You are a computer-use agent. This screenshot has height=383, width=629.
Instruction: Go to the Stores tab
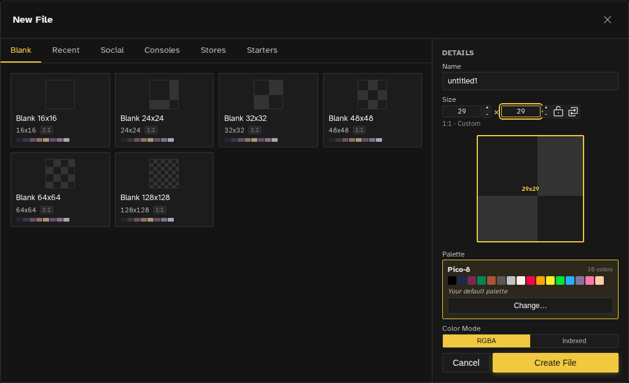(213, 50)
